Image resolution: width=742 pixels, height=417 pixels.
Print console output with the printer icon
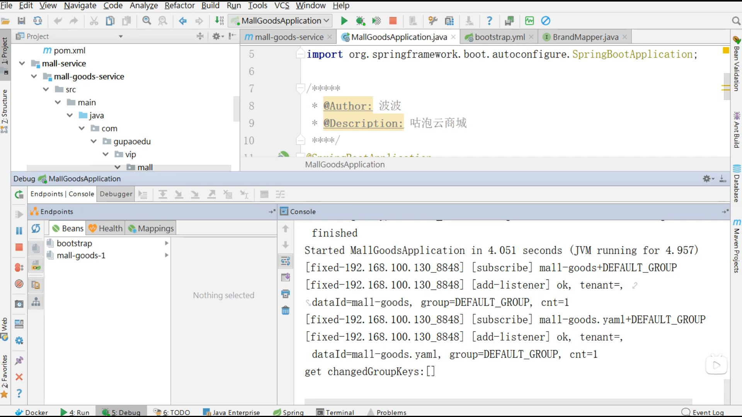(x=286, y=294)
